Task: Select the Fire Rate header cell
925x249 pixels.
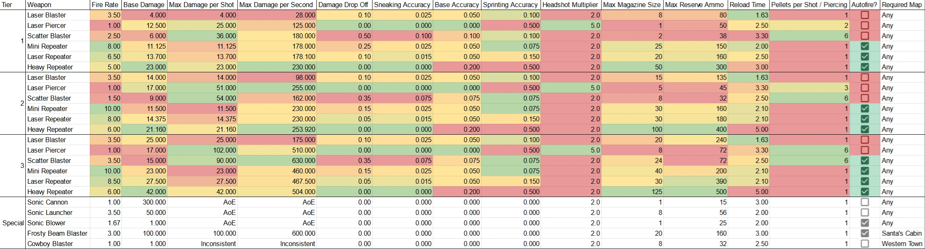Action: [105, 5]
